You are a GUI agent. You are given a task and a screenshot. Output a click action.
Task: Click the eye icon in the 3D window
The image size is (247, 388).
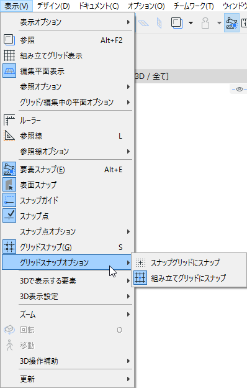pyautogui.click(x=240, y=89)
